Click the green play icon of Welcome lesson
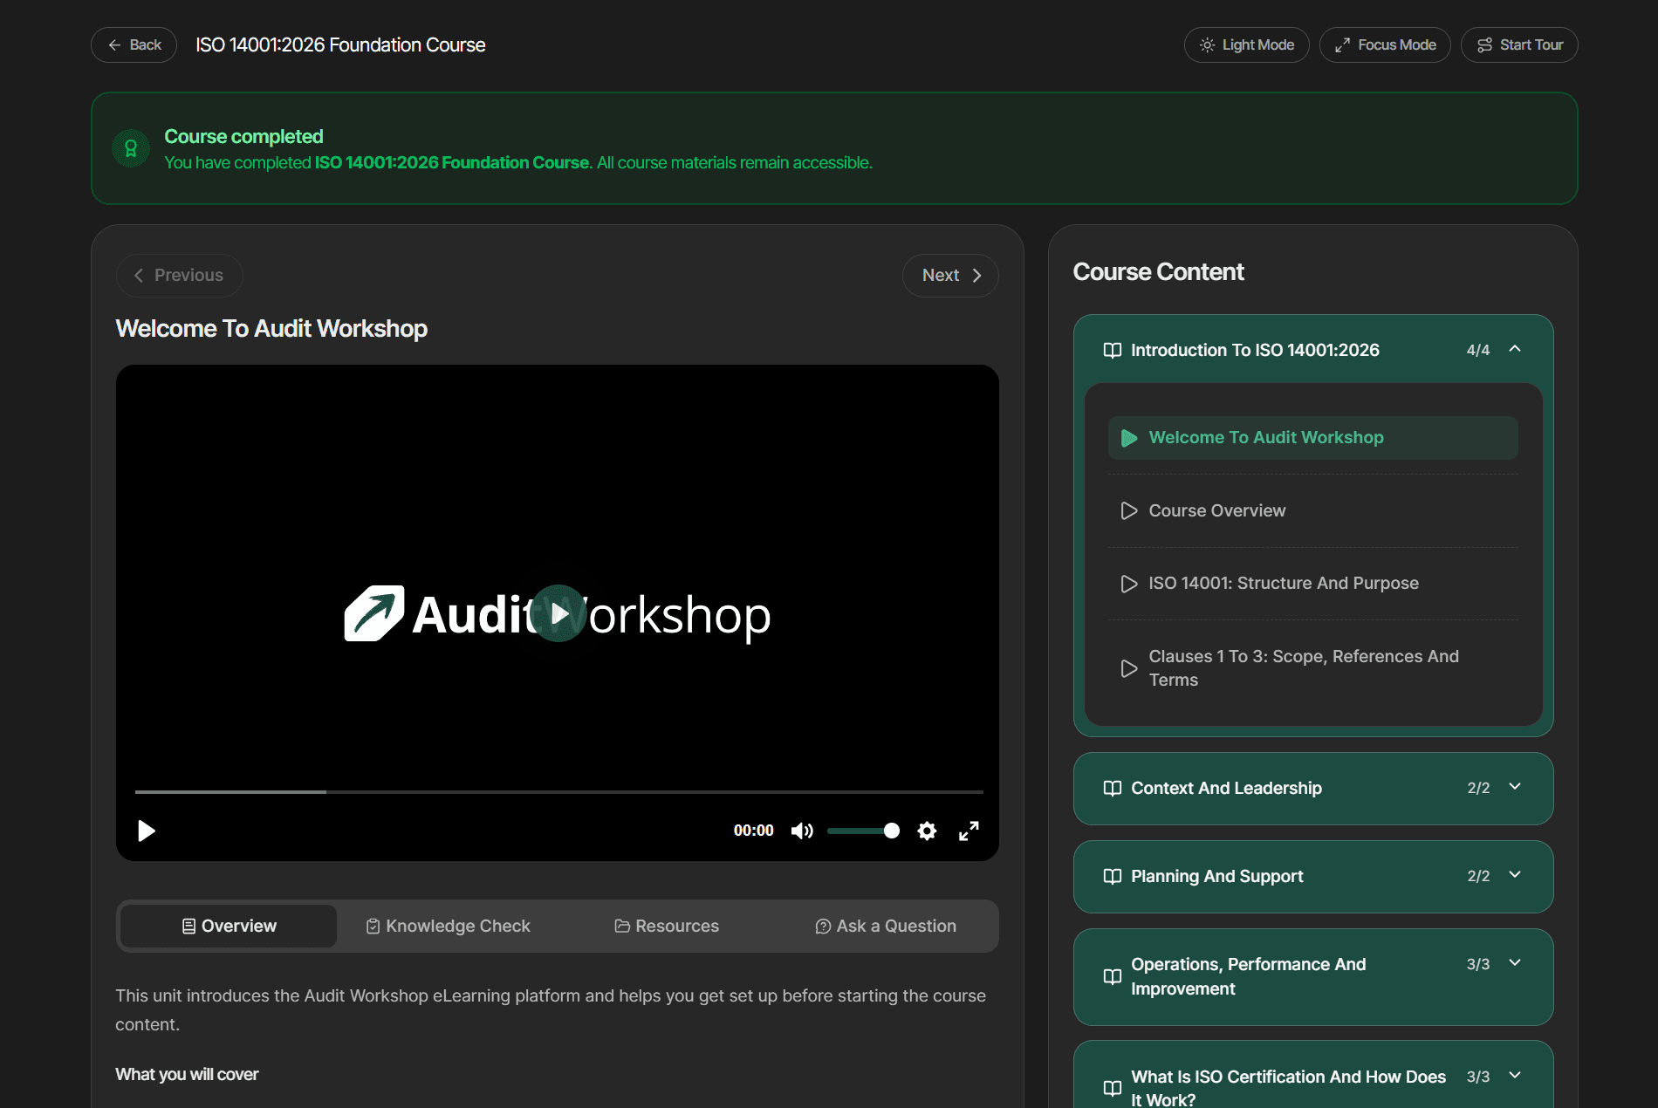Image resolution: width=1658 pixels, height=1108 pixels. [1129, 438]
